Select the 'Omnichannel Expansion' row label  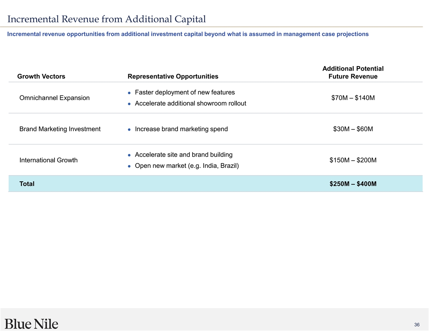click(54, 98)
